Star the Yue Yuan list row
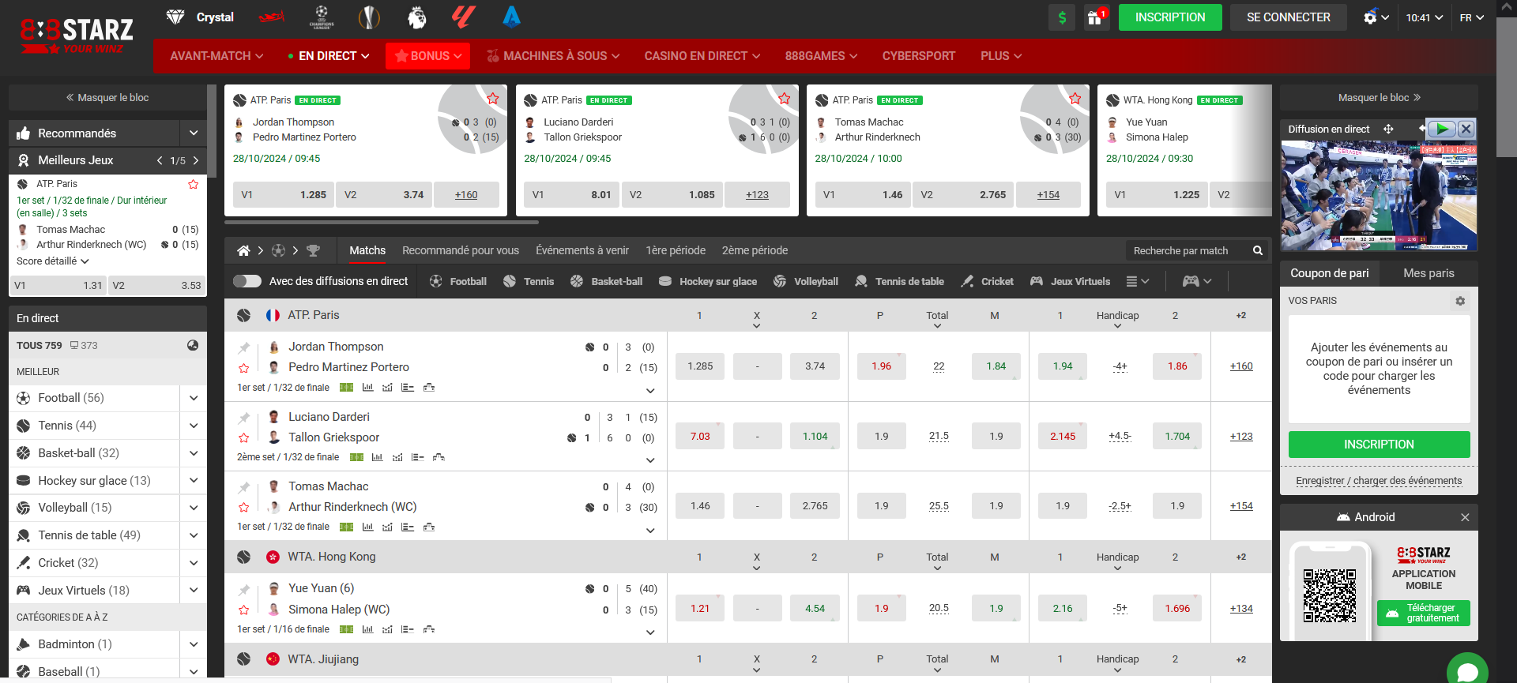This screenshot has height=683, width=1517. coord(244,610)
